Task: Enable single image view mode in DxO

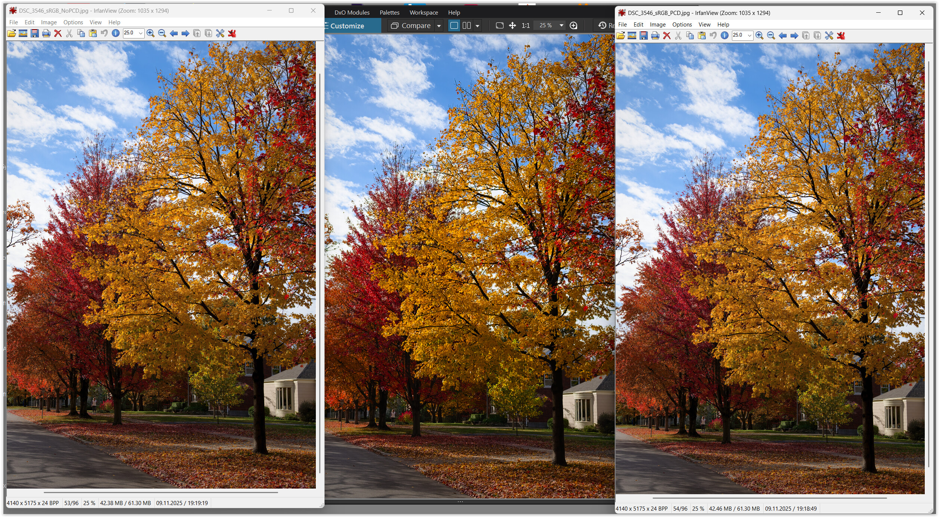Action: pyautogui.click(x=454, y=26)
